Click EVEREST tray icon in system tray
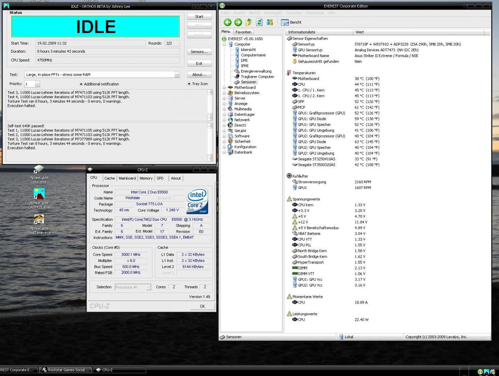The height and width of the screenshot is (376, 499). pyautogui.click(x=480, y=372)
